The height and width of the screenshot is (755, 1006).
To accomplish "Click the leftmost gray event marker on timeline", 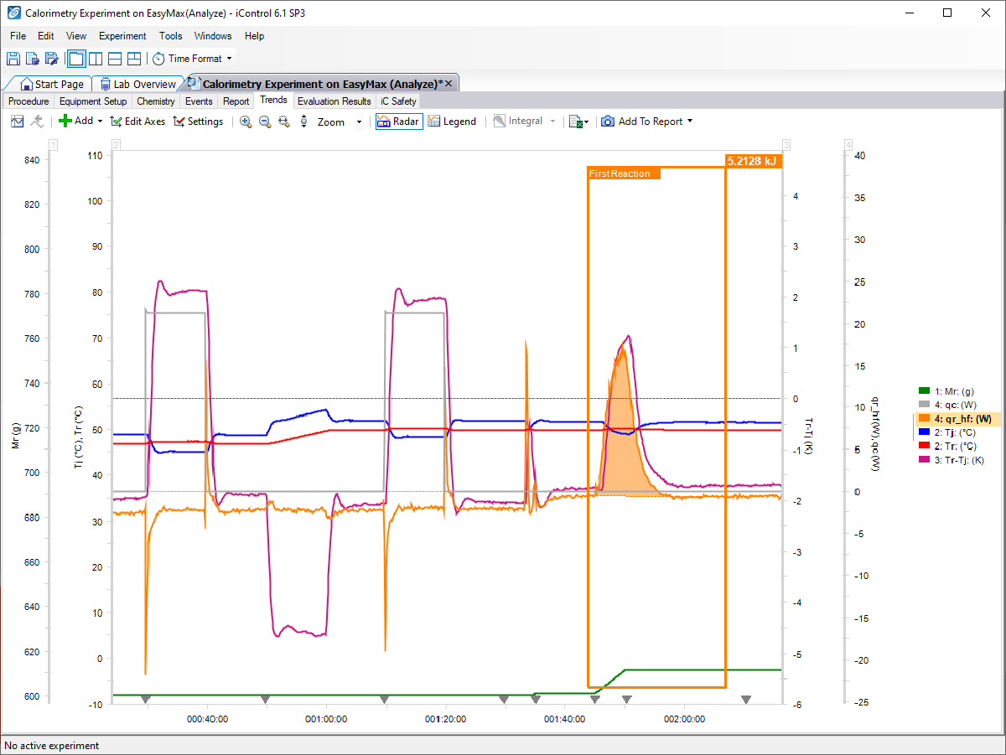I will click(x=145, y=699).
